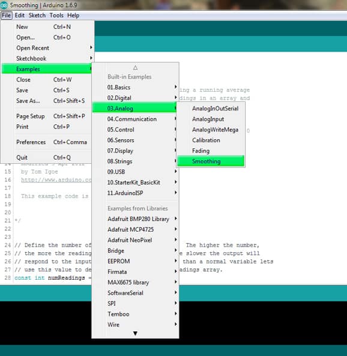The image size is (347, 356).
Task: Select the 03.Analog examples category
Action: coord(135,109)
